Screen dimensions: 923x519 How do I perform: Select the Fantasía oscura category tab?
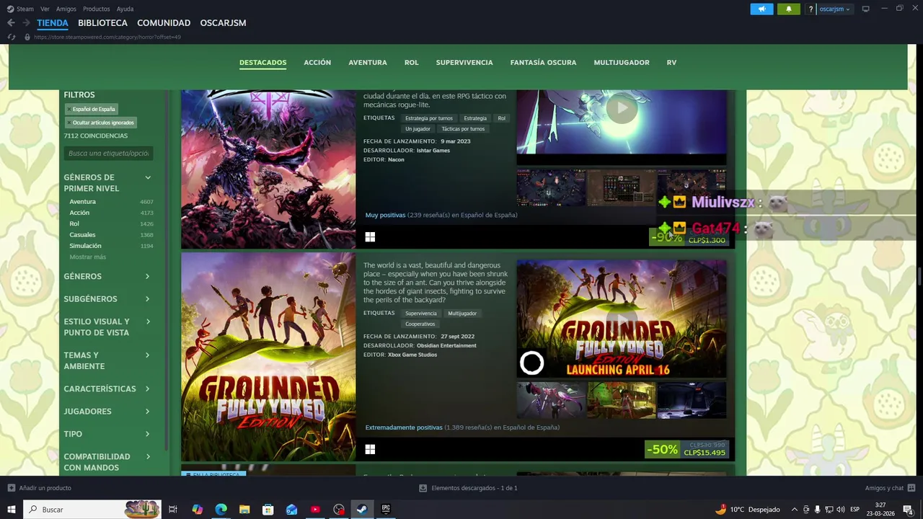pos(543,63)
